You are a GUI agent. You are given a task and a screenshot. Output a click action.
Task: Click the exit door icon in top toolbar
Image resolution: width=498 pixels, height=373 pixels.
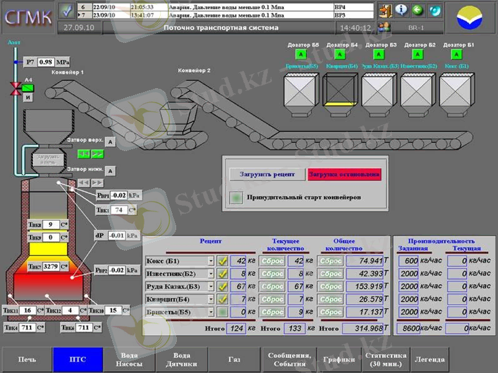tap(387, 11)
